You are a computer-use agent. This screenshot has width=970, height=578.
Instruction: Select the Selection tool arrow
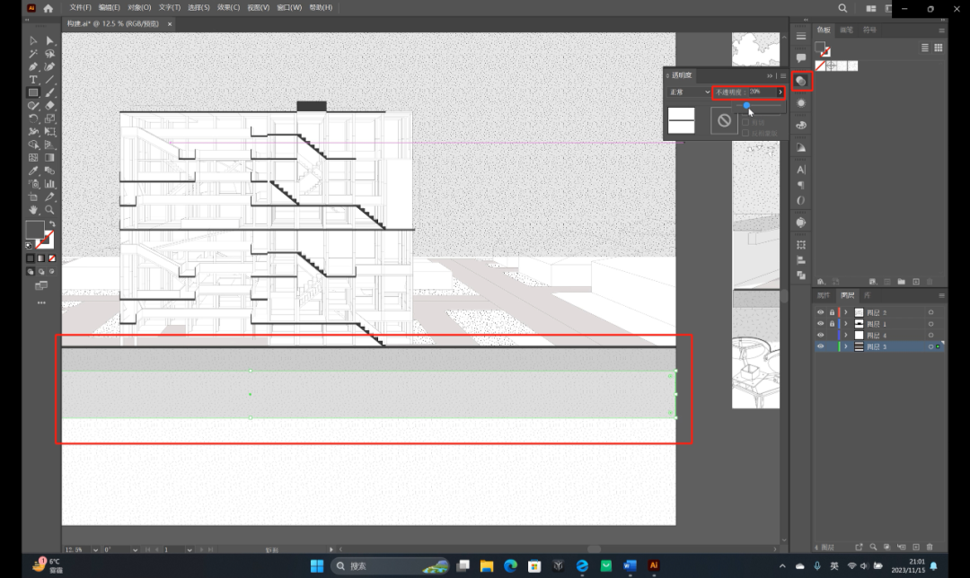[33, 40]
